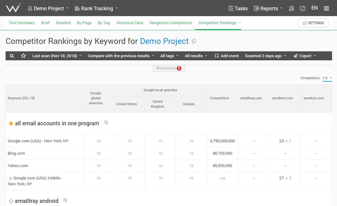This screenshot has width=337, height=206.
Task: Click the Bing.com row label
Action: (x=16, y=153)
